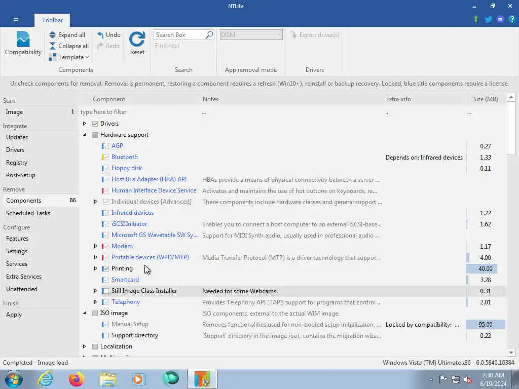Expand the Drivers tree node
Image resolution: width=519 pixels, height=389 pixels.
85,124
